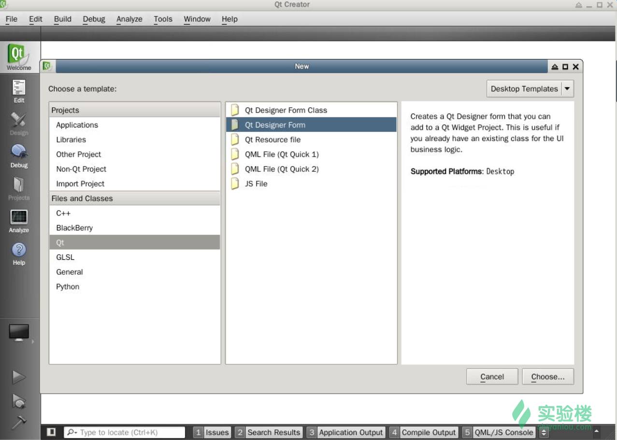Image resolution: width=617 pixels, height=440 pixels.
Task: Select Python category
Action: click(x=135, y=287)
